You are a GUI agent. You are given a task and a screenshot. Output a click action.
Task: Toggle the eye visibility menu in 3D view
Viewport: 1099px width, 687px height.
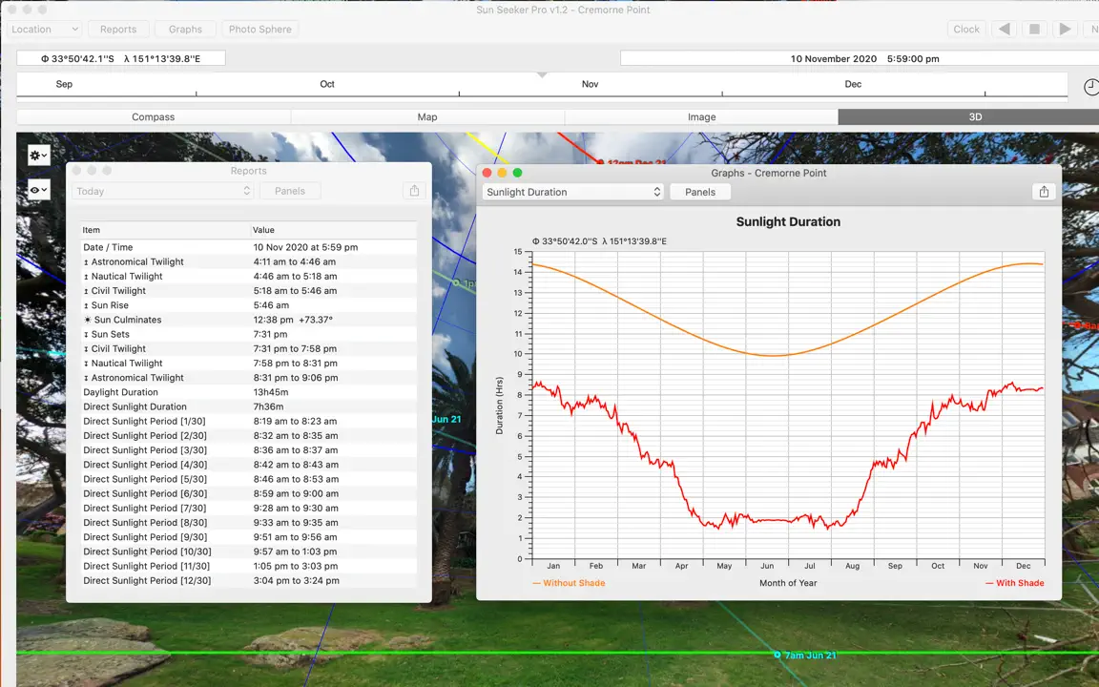pyautogui.click(x=38, y=190)
